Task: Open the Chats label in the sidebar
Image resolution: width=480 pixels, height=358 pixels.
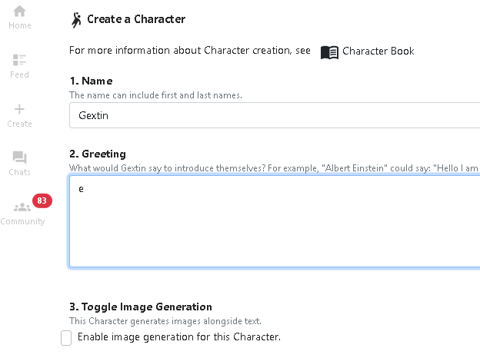Action: click(19, 172)
